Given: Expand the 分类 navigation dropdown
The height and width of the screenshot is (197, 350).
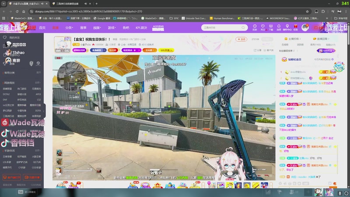Looking at the screenshot, I should click(69, 28).
